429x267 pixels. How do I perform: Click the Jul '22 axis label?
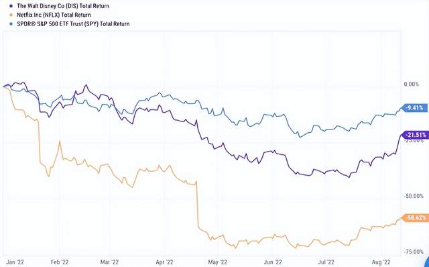click(x=326, y=262)
